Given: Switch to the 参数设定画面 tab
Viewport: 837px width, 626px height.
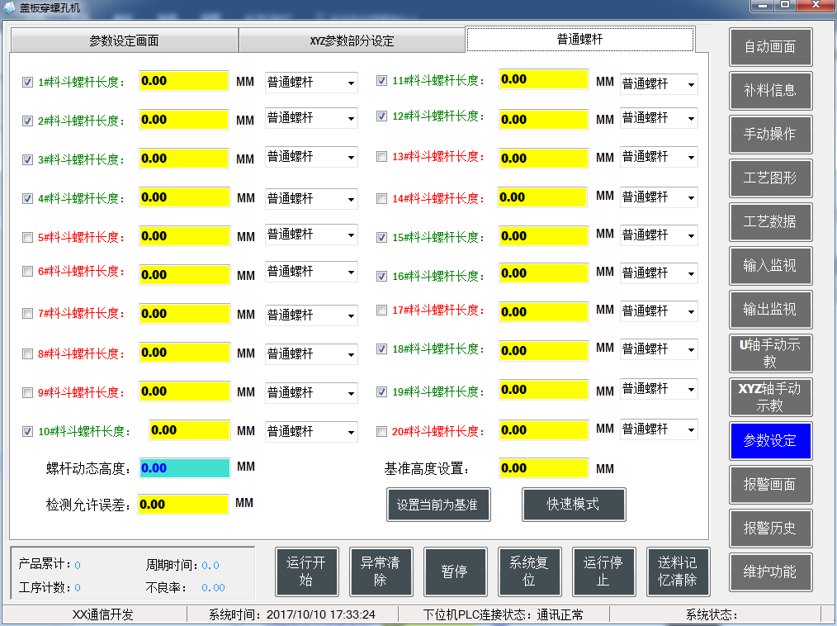Looking at the screenshot, I should tap(122, 39).
